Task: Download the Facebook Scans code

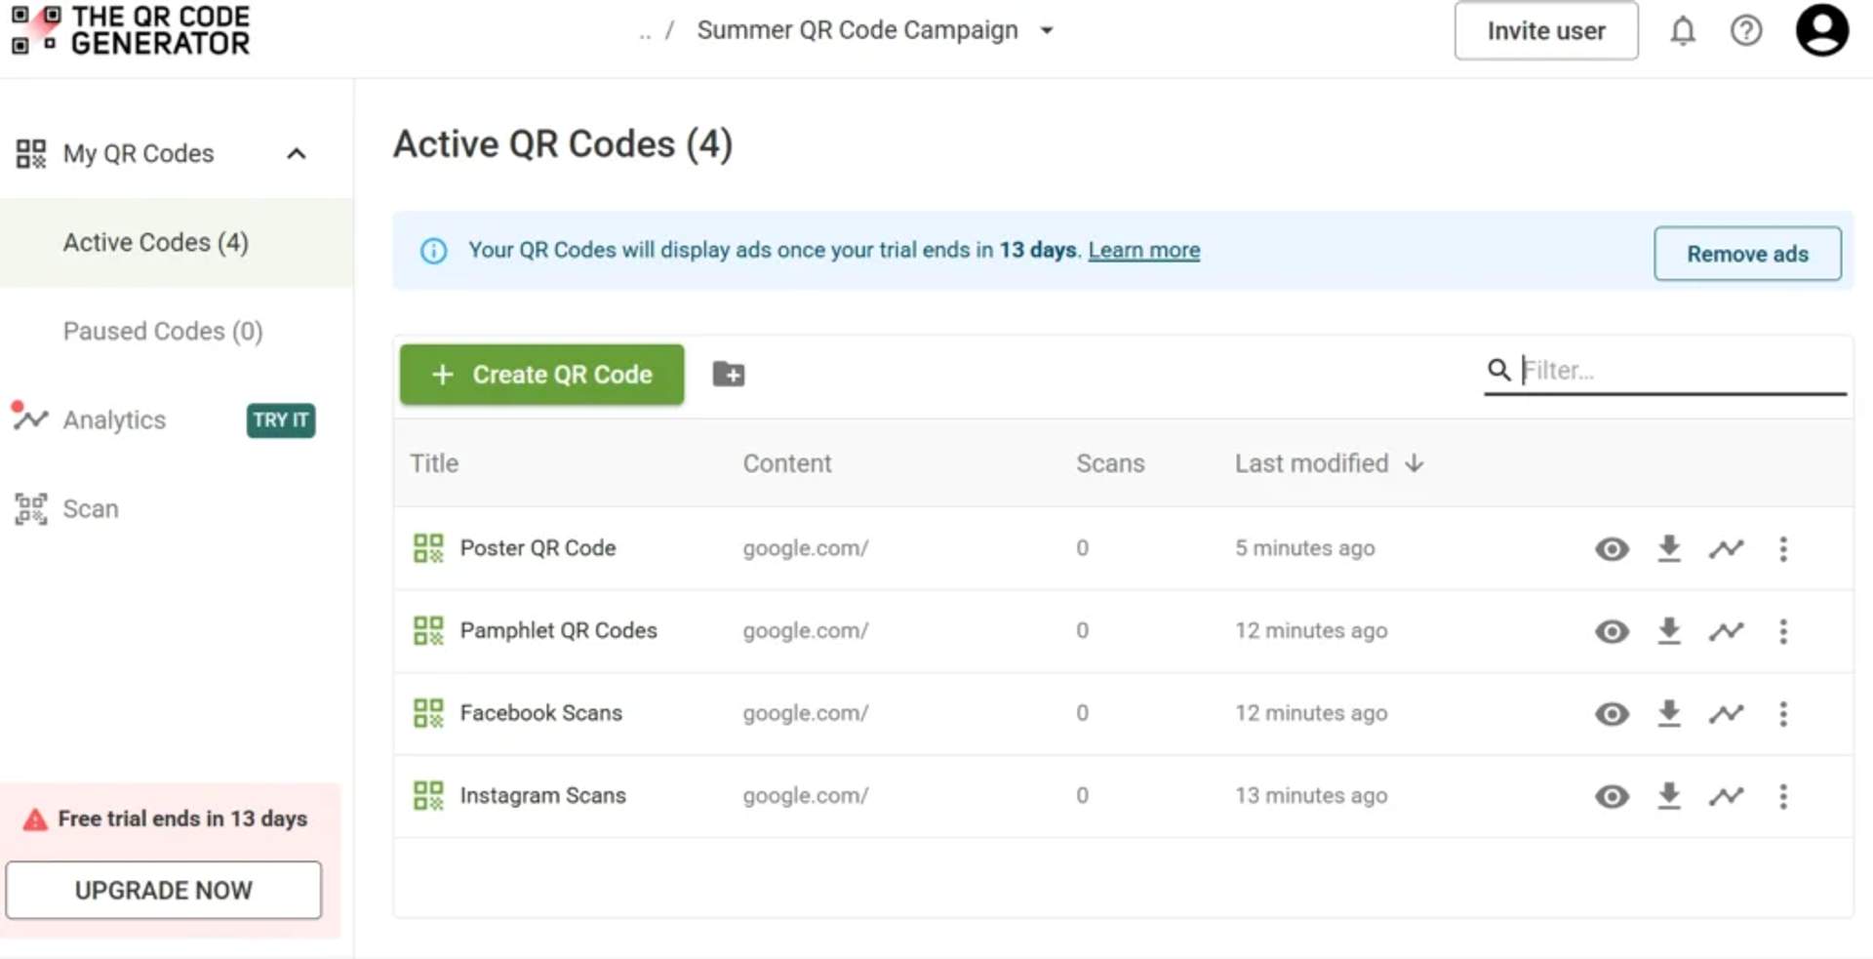Action: click(x=1669, y=713)
